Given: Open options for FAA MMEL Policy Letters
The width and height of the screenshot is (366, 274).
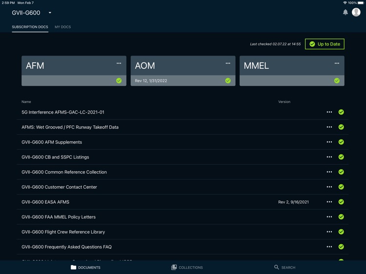Looking at the screenshot, I should click(329, 216).
